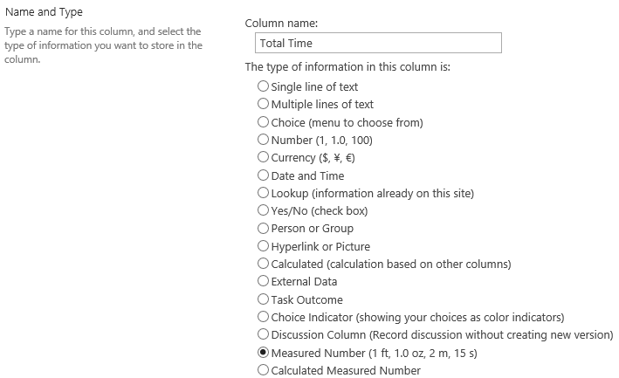The image size is (619, 378).
Task: Click the selected Measured Number radio
Action: pos(263,352)
